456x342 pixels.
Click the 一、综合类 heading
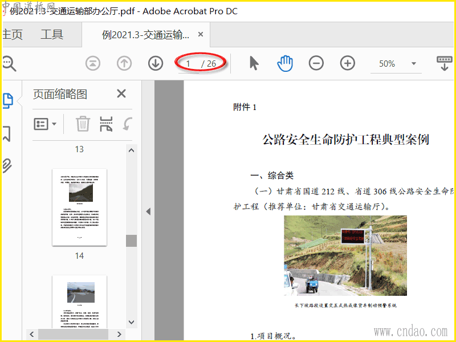272,176
